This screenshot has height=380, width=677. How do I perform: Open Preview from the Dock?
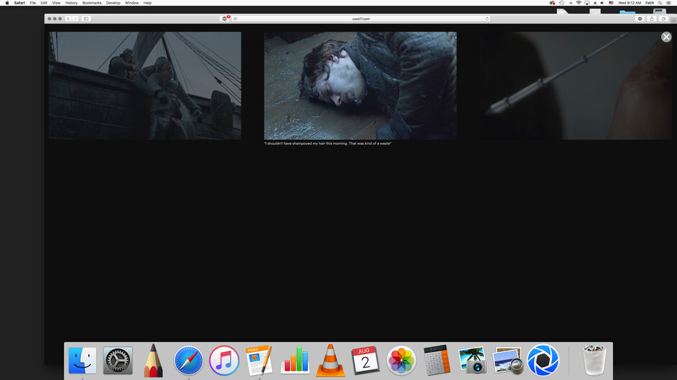[508, 360]
